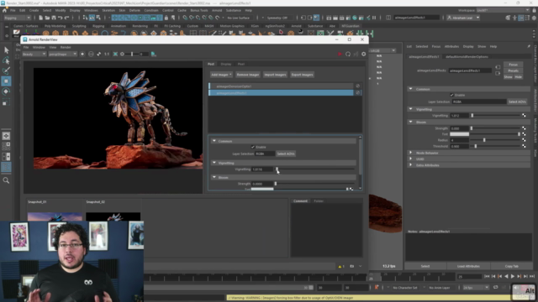This screenshot has width=538, height=302.
Task: Expand the UUID section in Attribute Editor
Action: [411, 159]
